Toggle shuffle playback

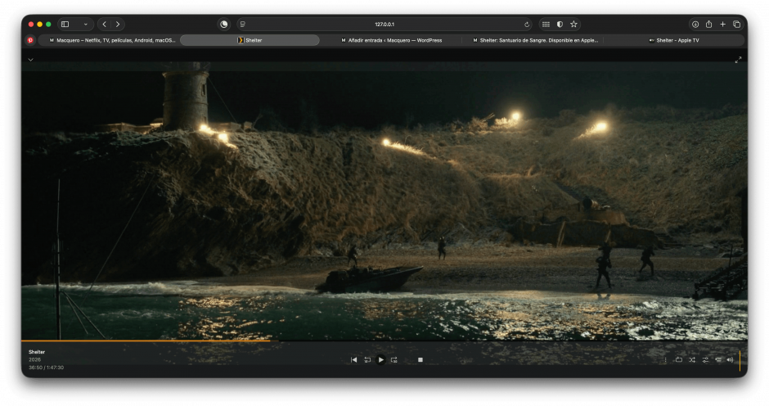(x=691, y=359)
